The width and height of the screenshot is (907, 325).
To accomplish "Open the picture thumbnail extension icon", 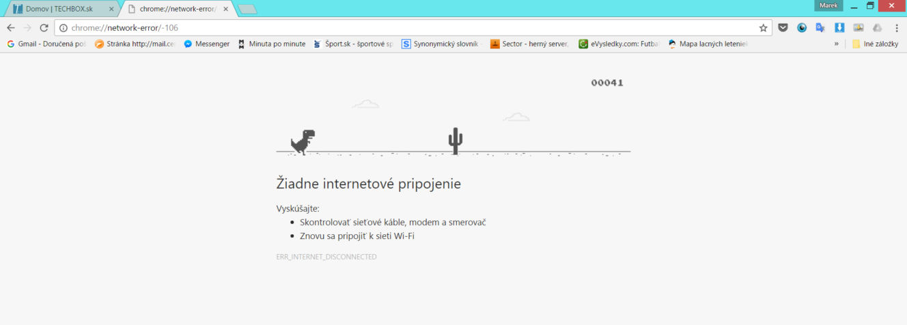I will click(859, 28).
